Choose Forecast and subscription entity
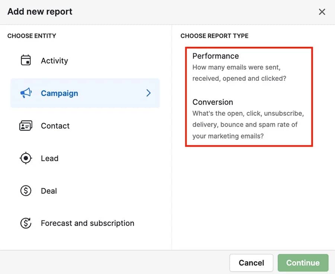 pyautogui.click(x=87, y=223)
